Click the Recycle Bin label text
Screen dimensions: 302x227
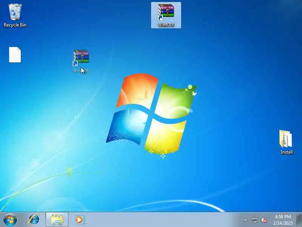tap(15, 25)
